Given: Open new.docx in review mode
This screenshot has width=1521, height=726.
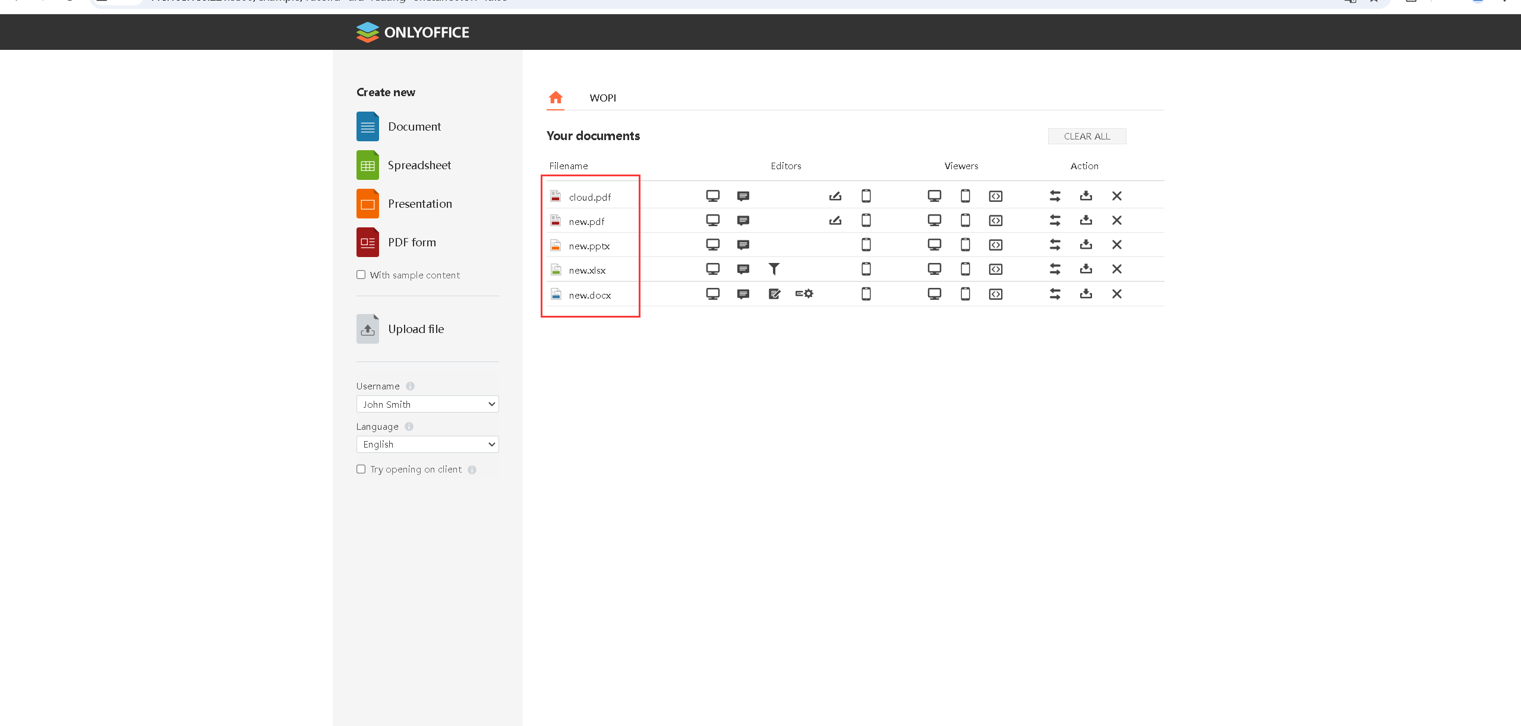Looking at the screenshot, I should (774, 294).
